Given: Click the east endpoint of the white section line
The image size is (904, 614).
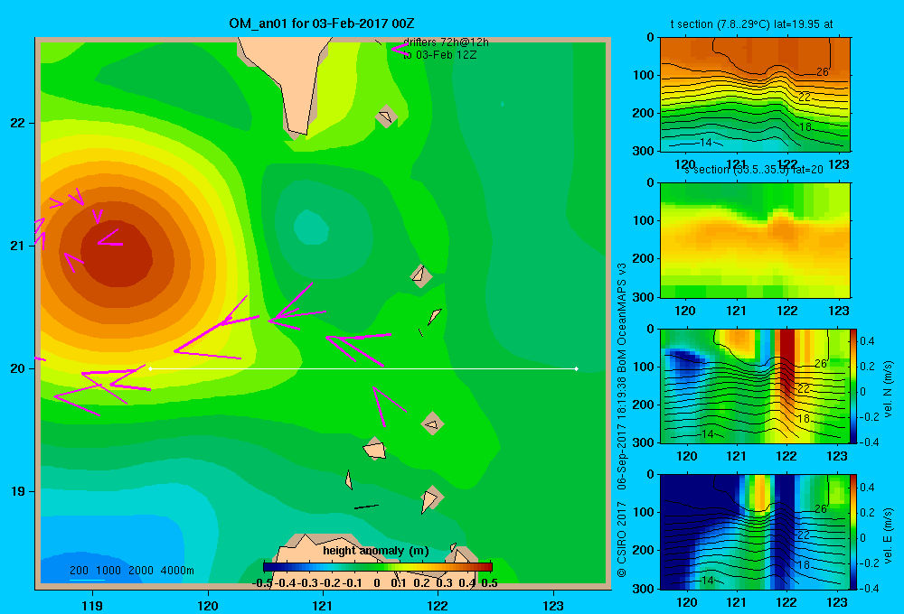Looking at the screenshot, I should (x=576, y=368).
